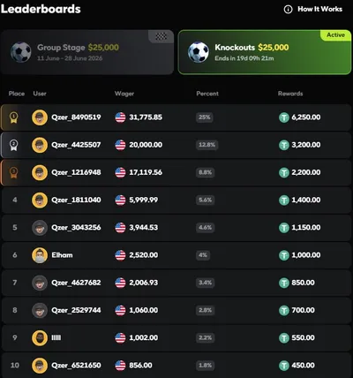353x378 pixels.
Task: Open the How It Works info icon
Action: 288,10
